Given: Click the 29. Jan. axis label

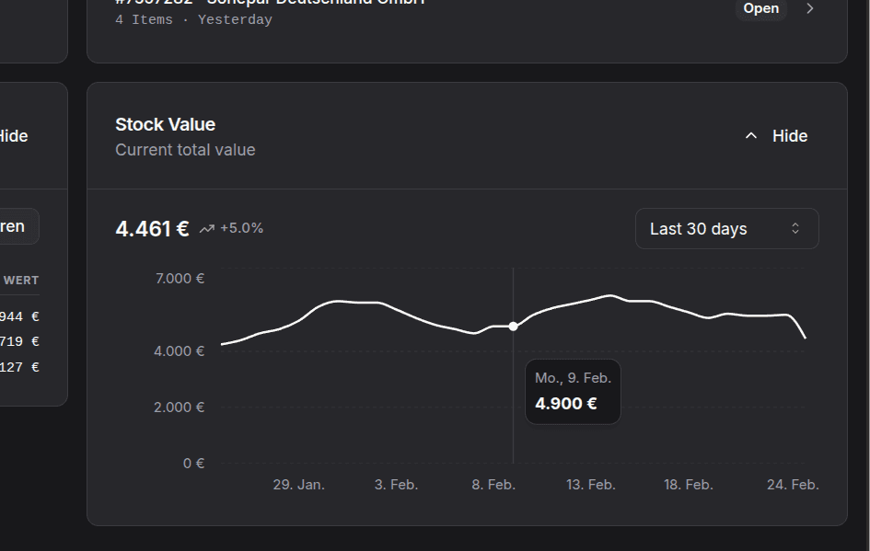Looking at the screenshot, I should pyautogui.click(x=298, y=484).
